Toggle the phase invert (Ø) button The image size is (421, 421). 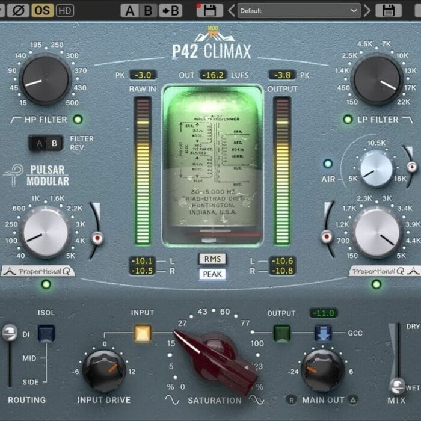[x=18, y=10]
